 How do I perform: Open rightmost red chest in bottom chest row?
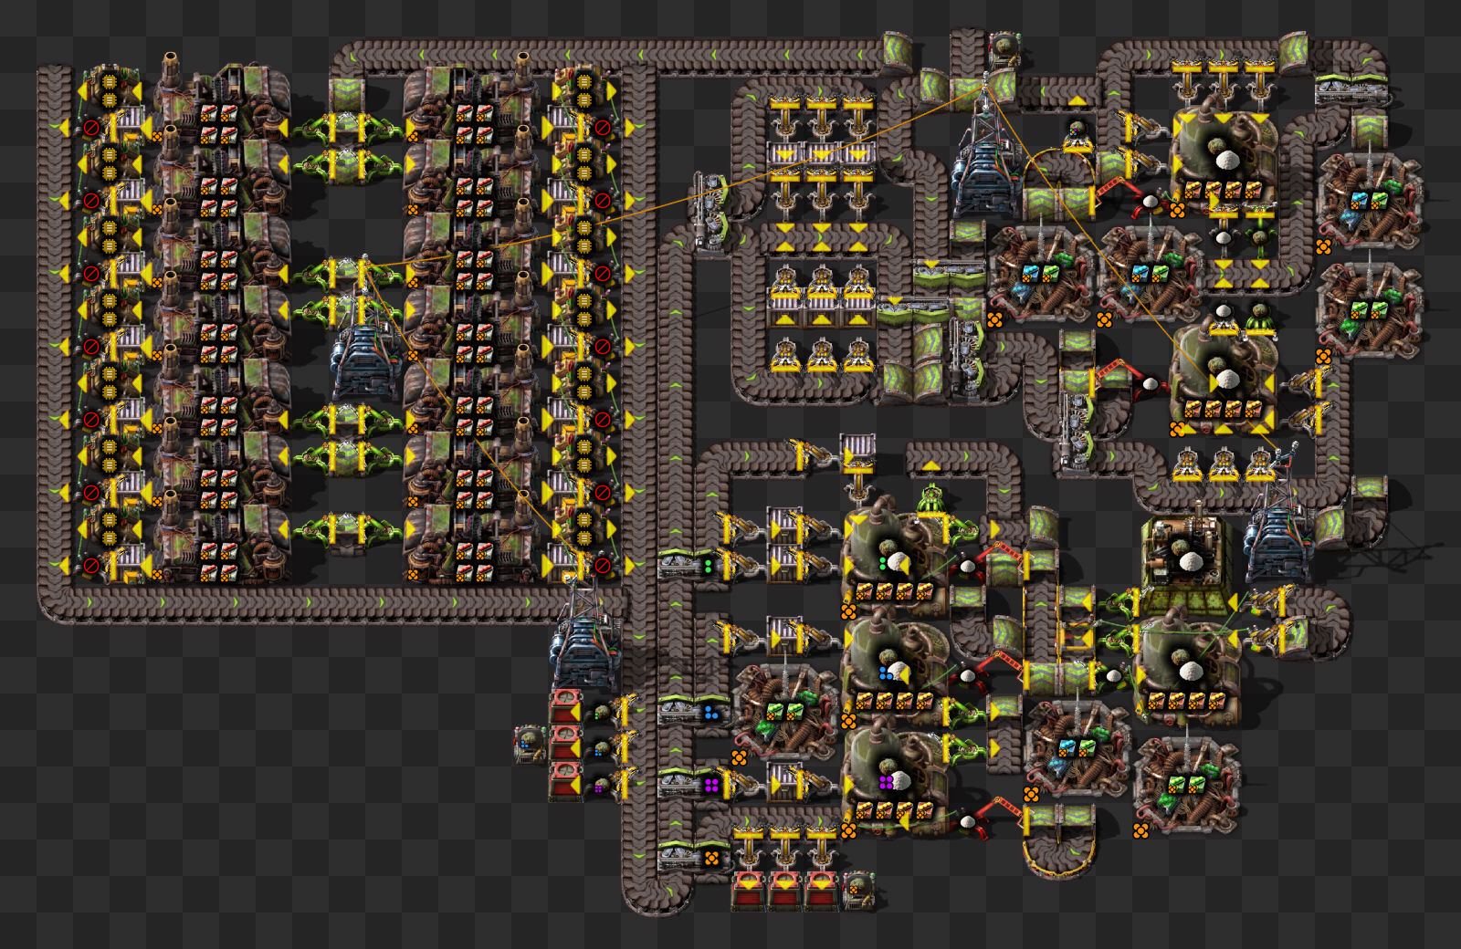(822, 892)
